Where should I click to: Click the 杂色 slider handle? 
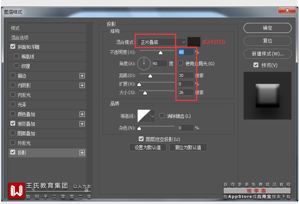coord(139,128)
